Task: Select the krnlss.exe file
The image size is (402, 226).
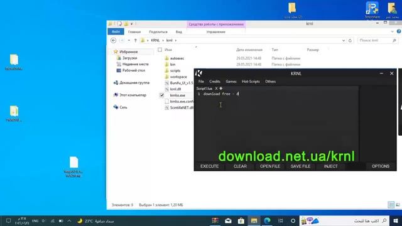Action: point(177,95)
